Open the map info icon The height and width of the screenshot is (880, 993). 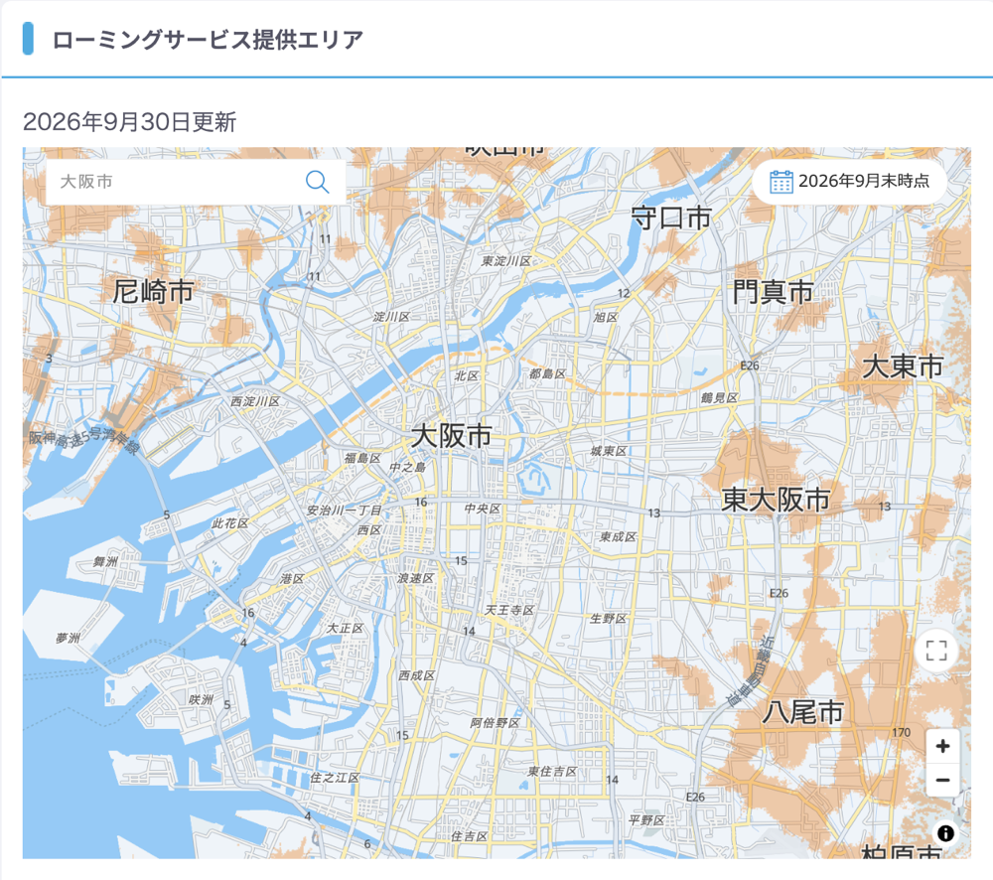pos(945,833)
